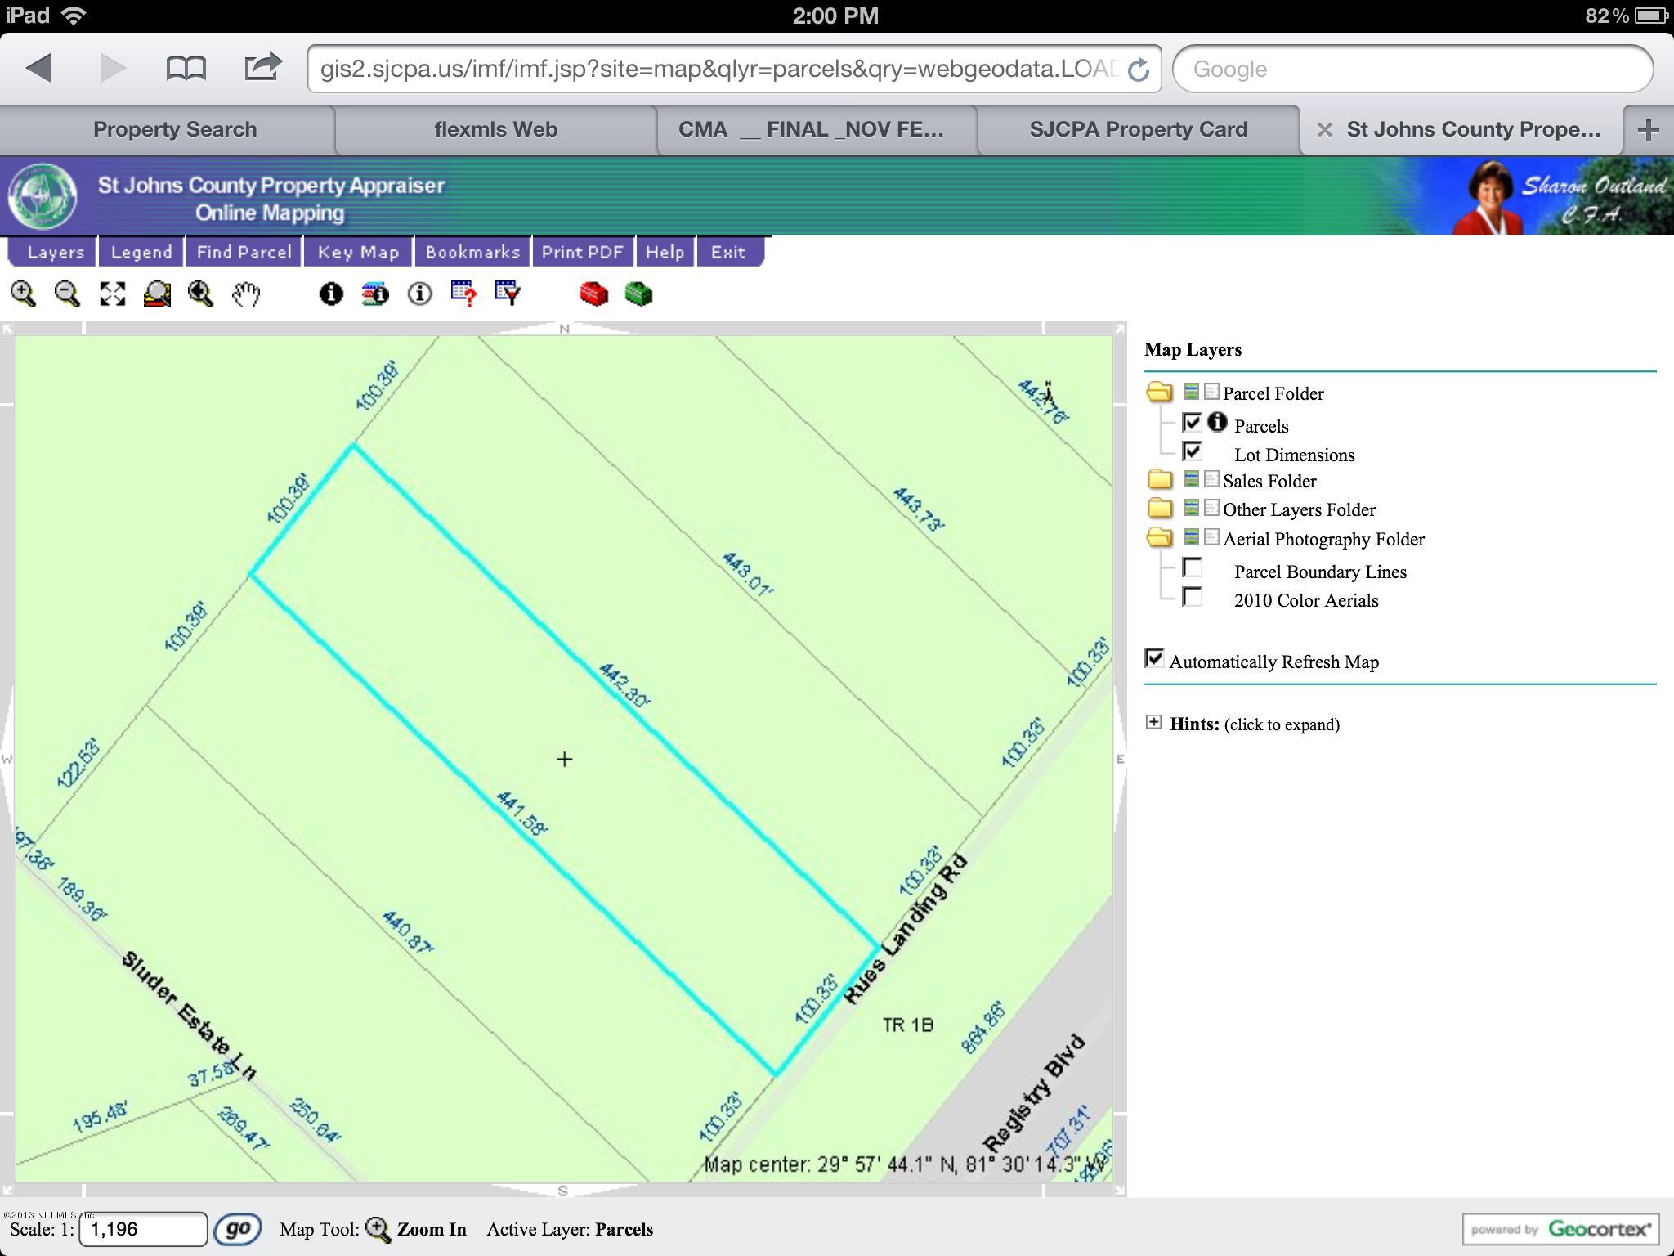Enable 2010 Color Aerials checkbox

point(1193,597)
